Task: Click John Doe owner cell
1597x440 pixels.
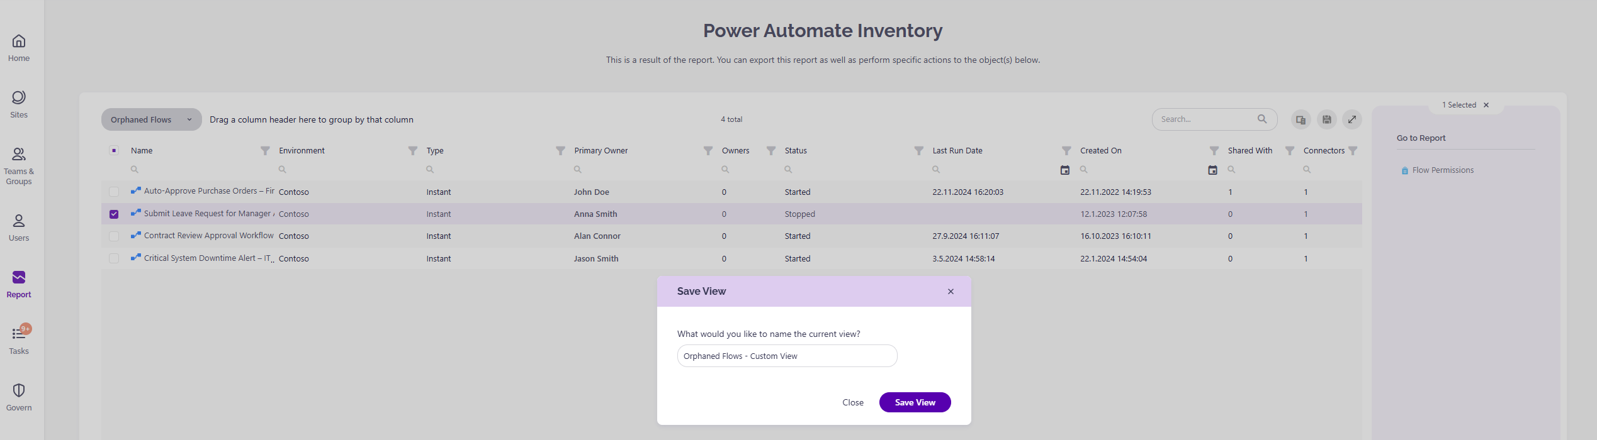Action: [x=591, y=192]
